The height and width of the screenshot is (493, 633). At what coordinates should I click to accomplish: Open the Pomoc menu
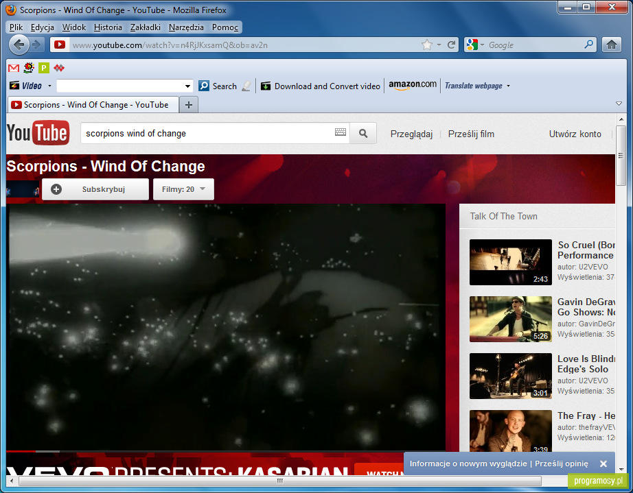225,27
